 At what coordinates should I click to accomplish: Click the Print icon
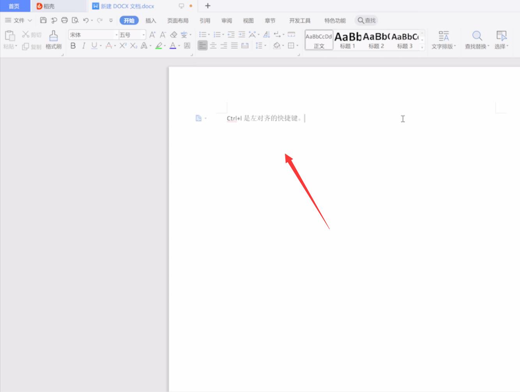coord(65,20)
